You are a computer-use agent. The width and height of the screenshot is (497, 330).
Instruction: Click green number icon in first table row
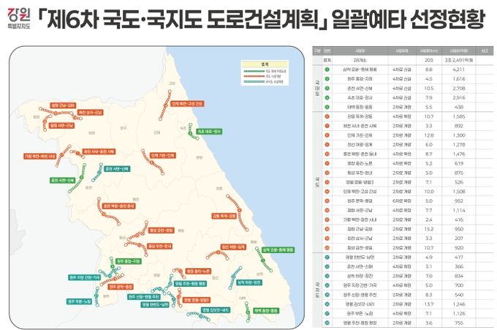pyautogui.click(x=328, y=71)
